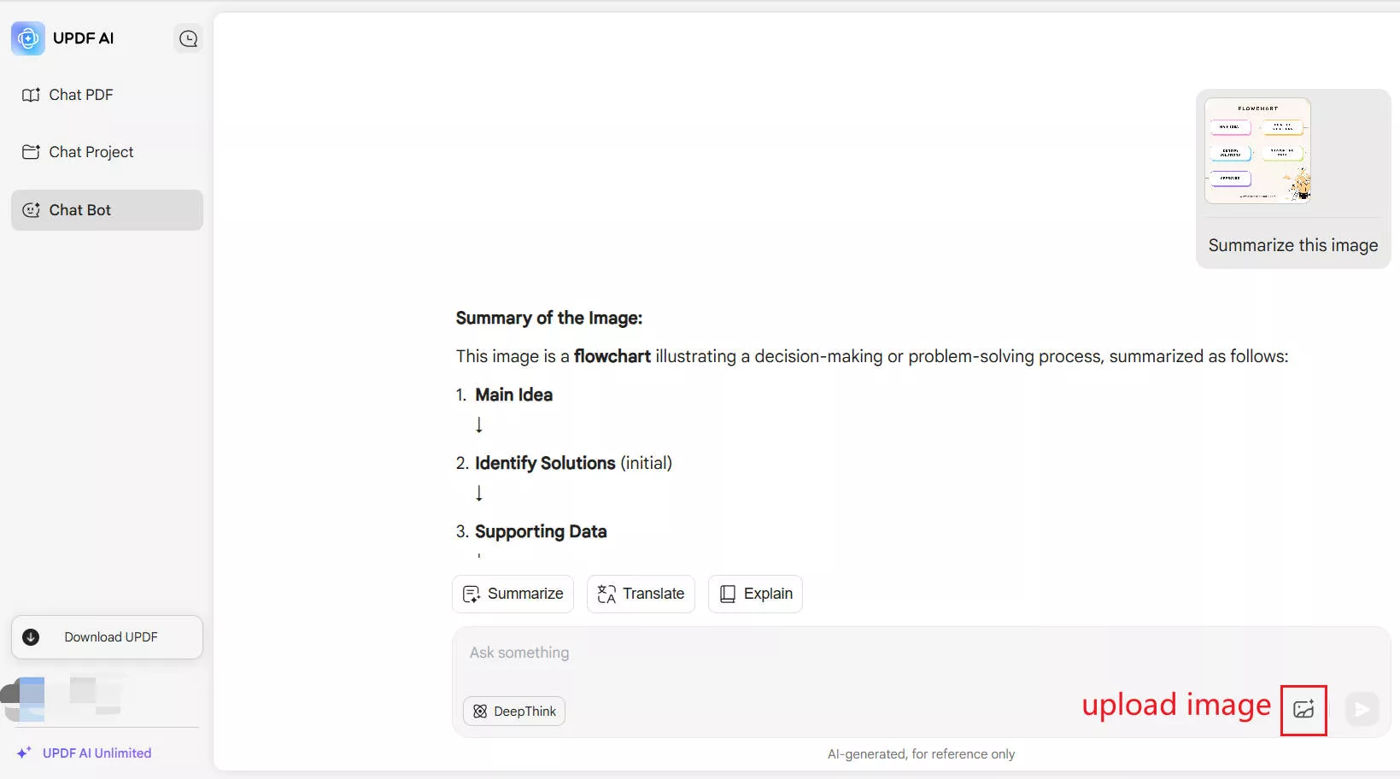1400x779 pixels.
Task: Click the UPDF AI title text
Action: (x=83, y=38)
